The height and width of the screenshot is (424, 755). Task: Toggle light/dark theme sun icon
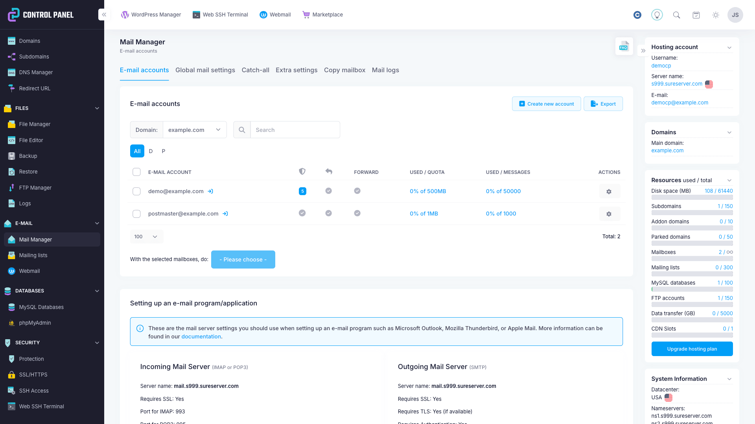click(x=716, y=15)
